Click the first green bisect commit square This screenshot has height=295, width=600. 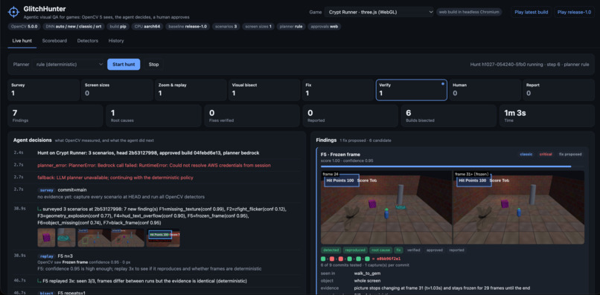pyautogui.click(x=323, y=259)
